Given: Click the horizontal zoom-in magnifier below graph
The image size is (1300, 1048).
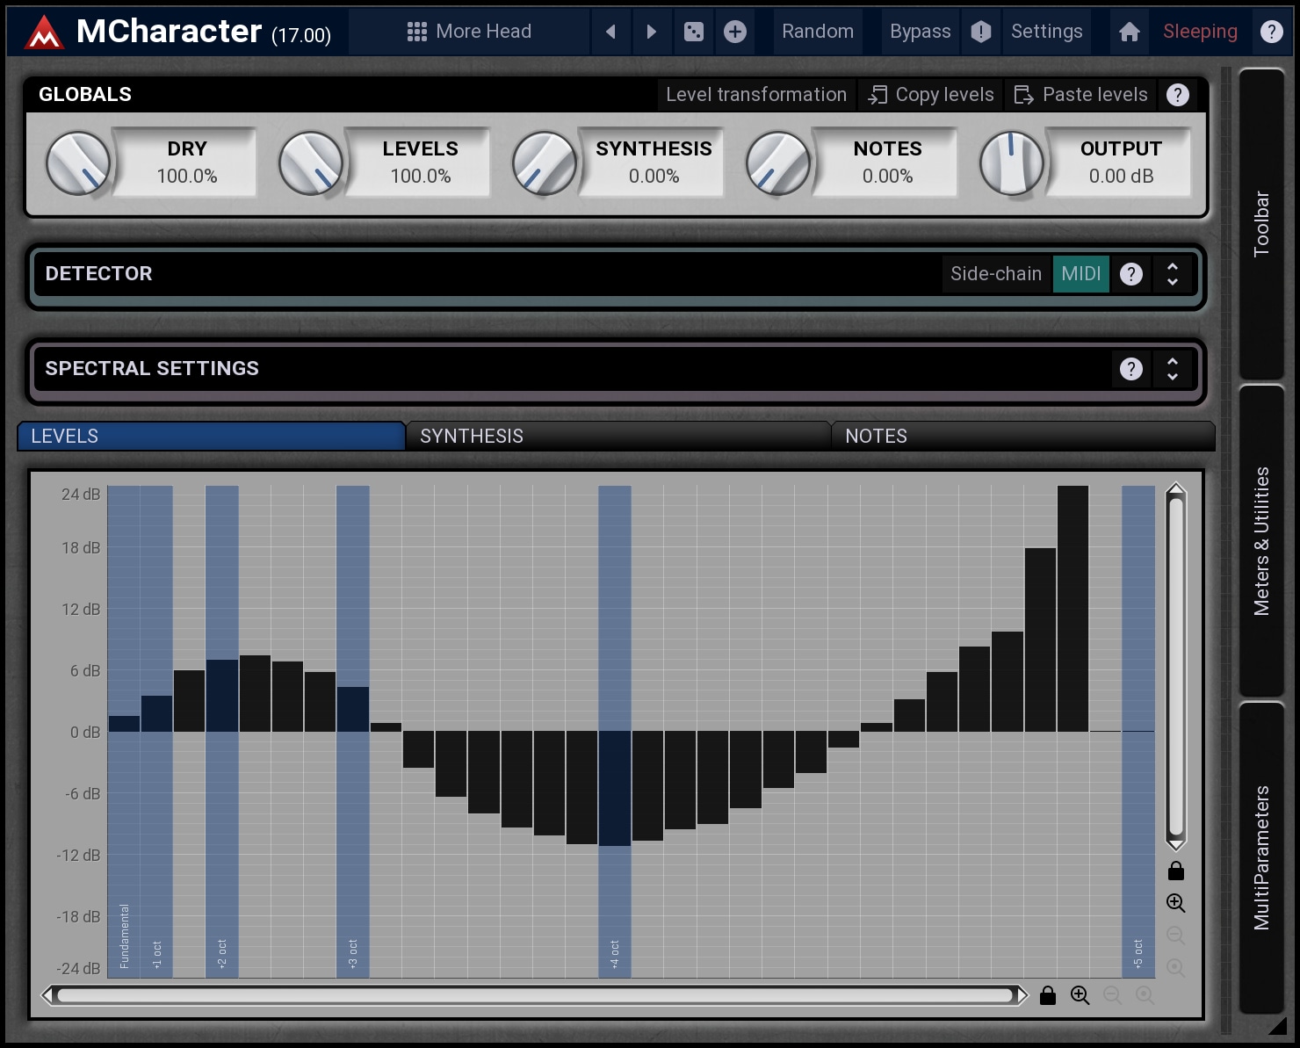Looking at the screenshot, I should pyautogui.click(x=1080, y=995).
